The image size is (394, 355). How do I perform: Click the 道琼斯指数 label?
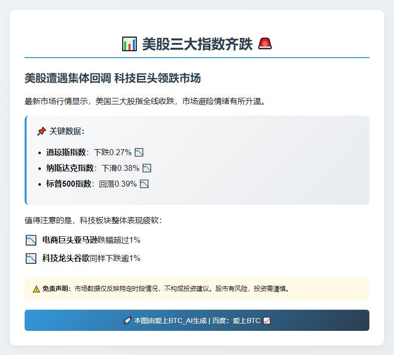coord(66,152)
